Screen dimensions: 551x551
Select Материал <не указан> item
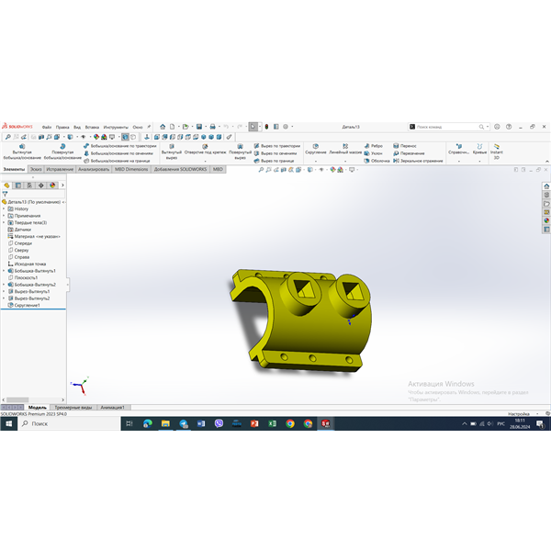(x=34, y=236)
